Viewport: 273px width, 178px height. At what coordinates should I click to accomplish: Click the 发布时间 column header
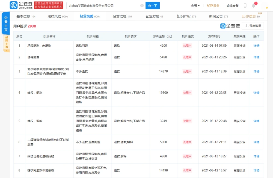(214, 36)
